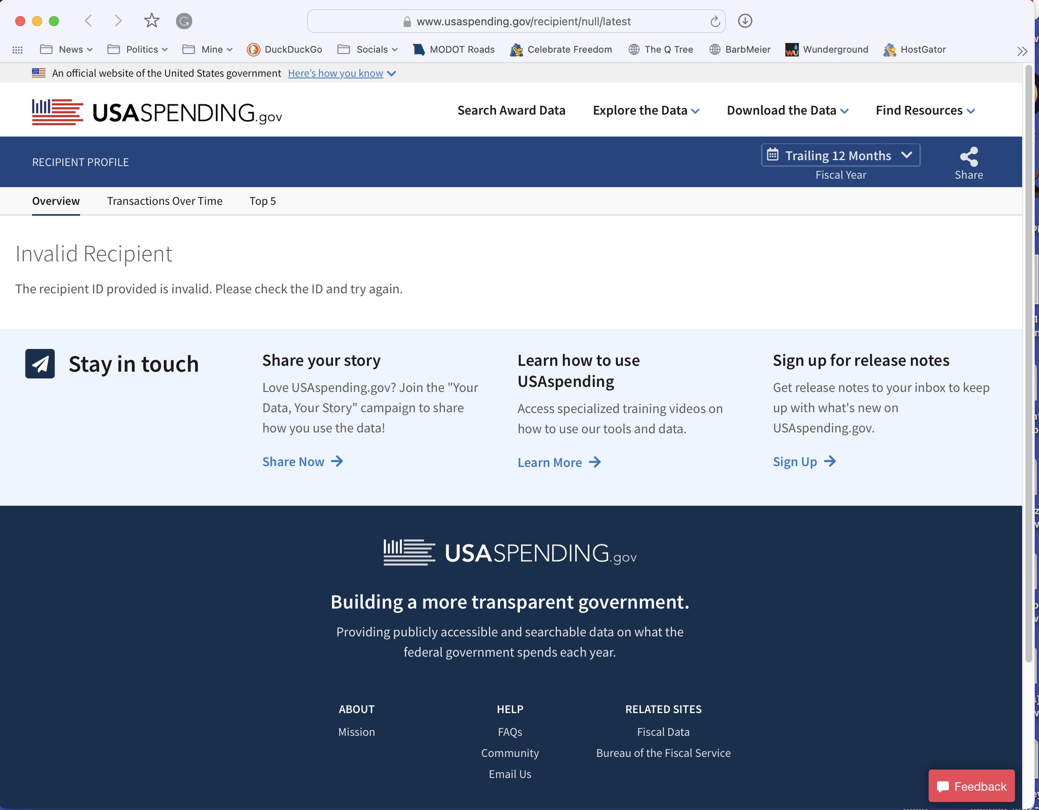The height and width of the screenshot is (810, 1039).
Task: Open the MODOT Roads bookmark
Action: [454, 49]
